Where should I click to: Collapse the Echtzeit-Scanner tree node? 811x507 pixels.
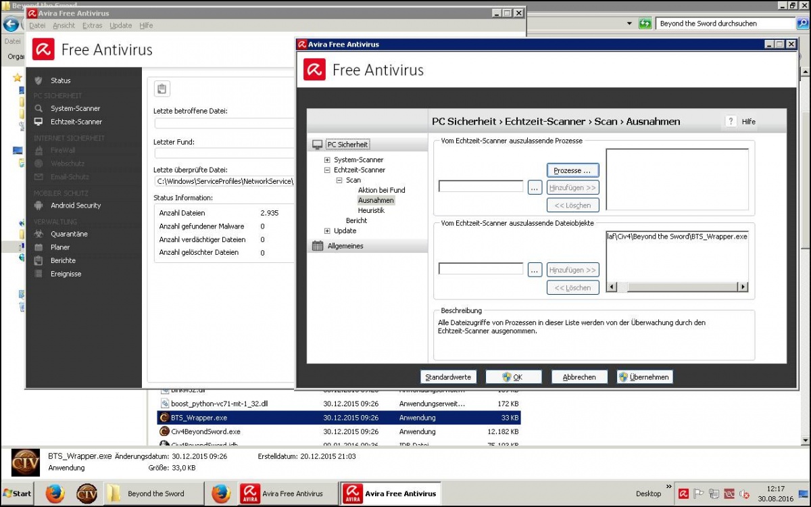tap(328, 170)
